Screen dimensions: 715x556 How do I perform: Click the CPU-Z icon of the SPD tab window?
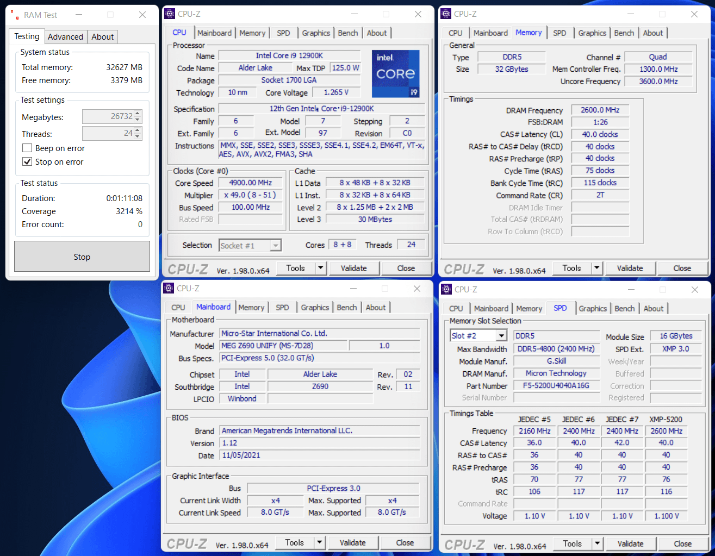pyautogui.click(x=446, y=289)
